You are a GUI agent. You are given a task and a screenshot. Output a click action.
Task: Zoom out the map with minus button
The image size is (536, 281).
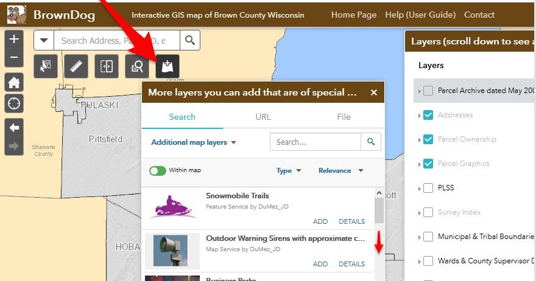click(14, 57)
